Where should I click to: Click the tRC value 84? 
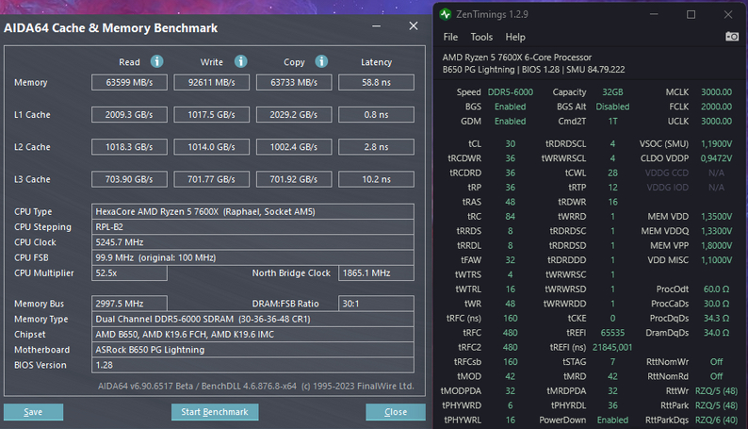(x=510, y=216)
